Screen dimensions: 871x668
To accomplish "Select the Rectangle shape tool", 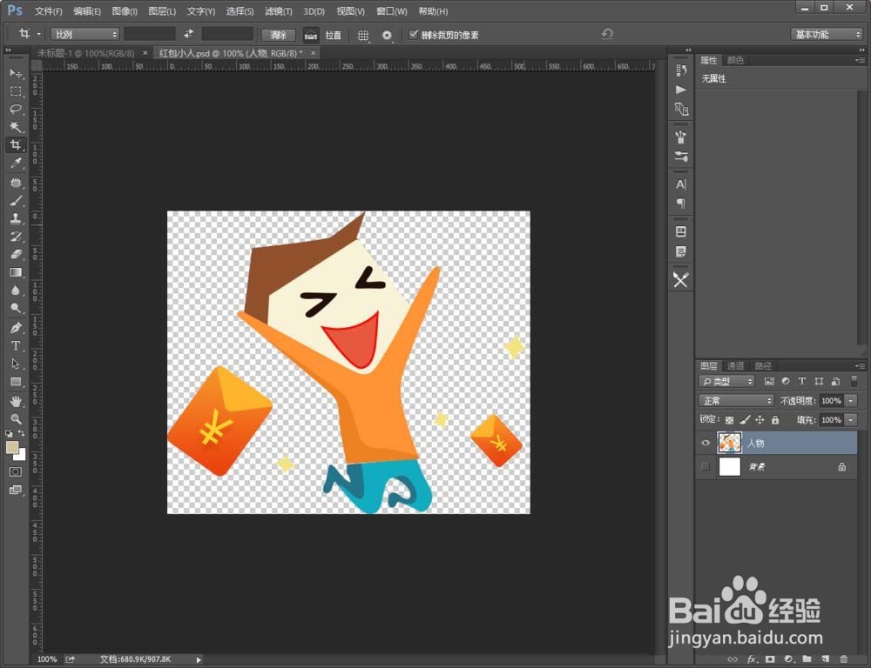I will (16, 382).
